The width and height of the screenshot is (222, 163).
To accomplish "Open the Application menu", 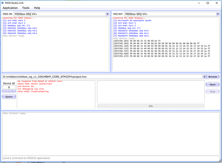I will coord(10,8).
